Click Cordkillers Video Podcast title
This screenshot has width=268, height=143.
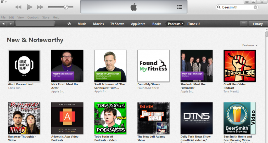pyautogui.click(x=235, y=86)
